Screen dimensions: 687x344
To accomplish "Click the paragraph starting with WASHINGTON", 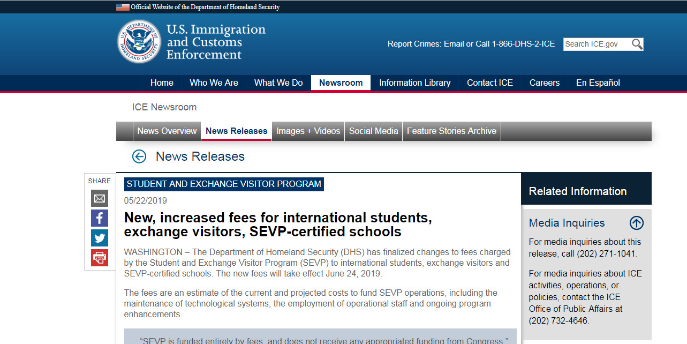I will click(x=318, y=263).
